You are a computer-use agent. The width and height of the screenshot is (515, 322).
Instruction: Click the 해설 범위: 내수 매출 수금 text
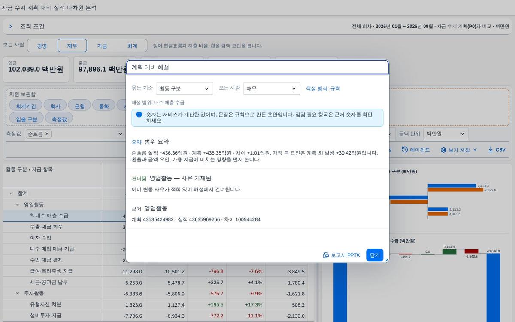[x=158, y=103]
